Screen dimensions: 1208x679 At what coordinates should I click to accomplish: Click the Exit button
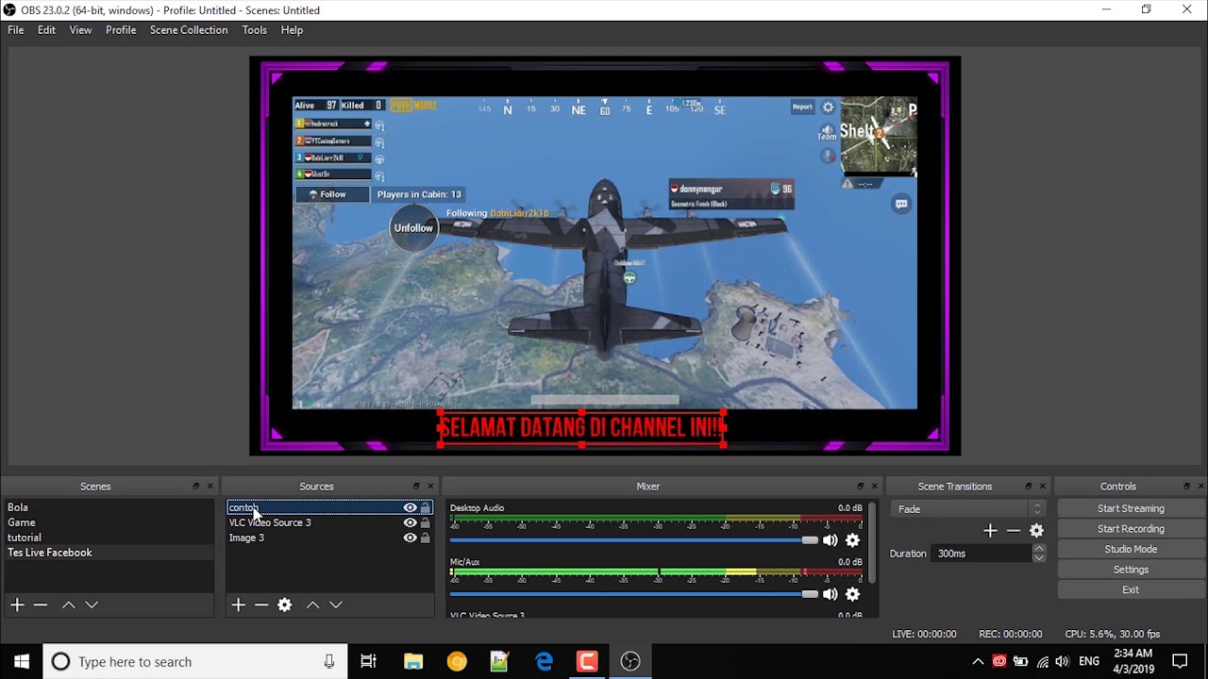[x=1131, y=589]
